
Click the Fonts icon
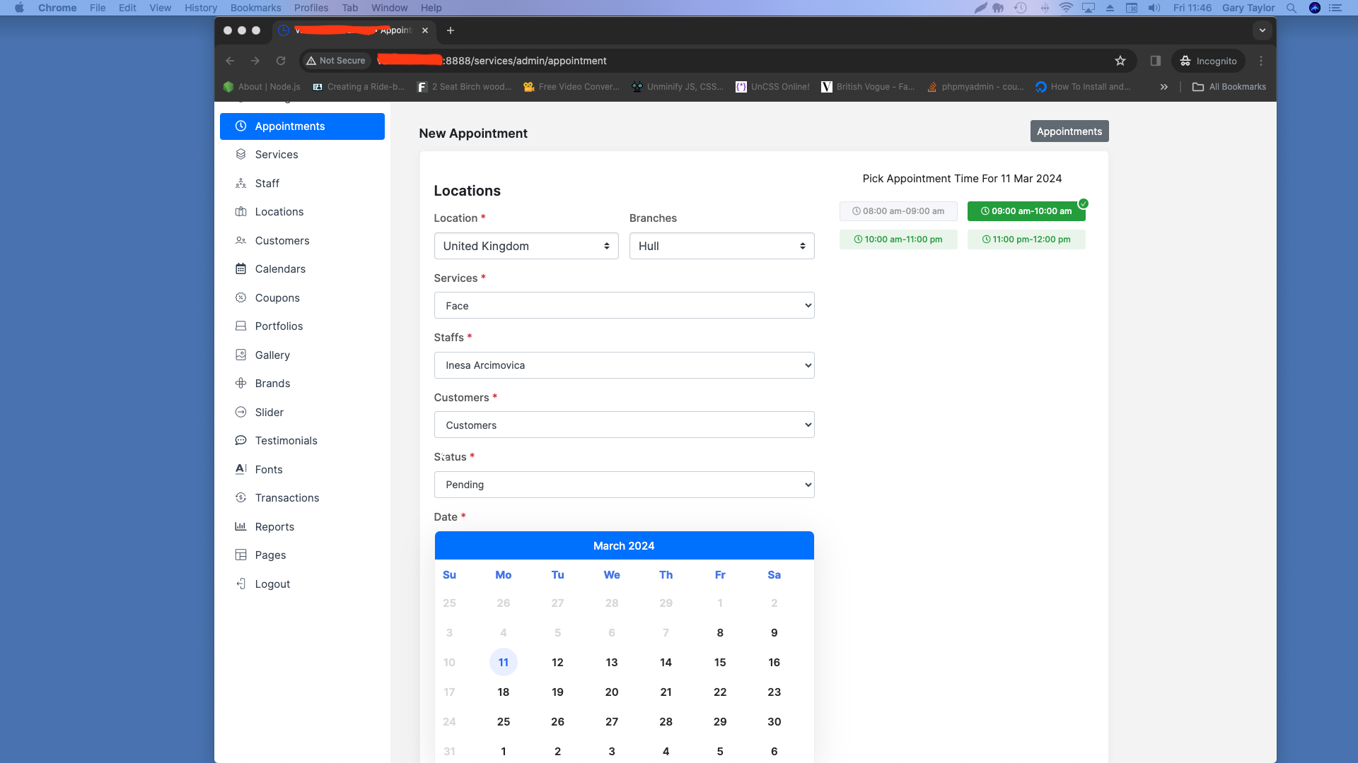240,469
